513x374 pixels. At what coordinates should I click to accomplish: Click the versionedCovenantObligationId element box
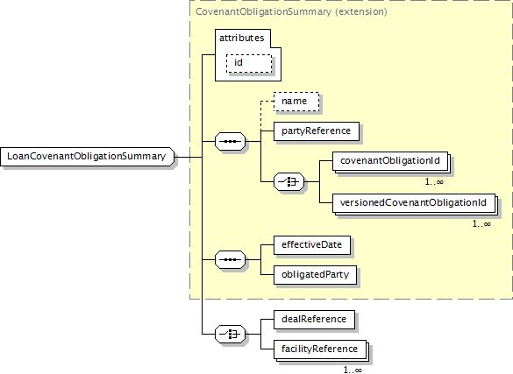tap(414, 203)
